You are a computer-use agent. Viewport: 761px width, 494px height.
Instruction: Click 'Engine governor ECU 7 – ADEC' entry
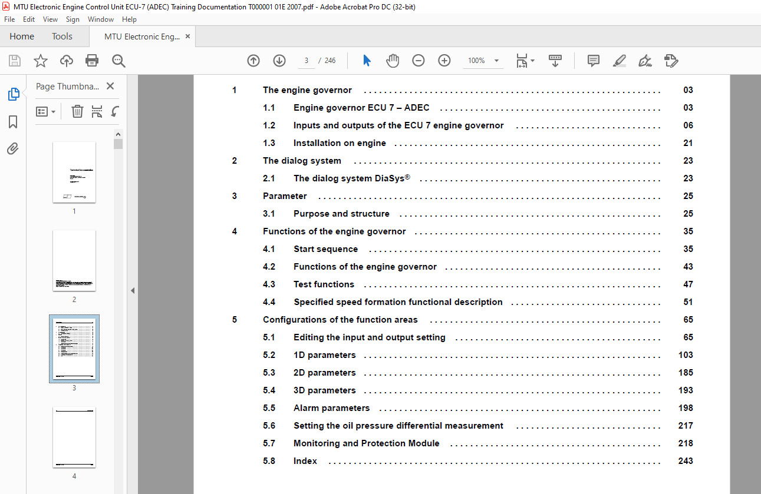361,108
